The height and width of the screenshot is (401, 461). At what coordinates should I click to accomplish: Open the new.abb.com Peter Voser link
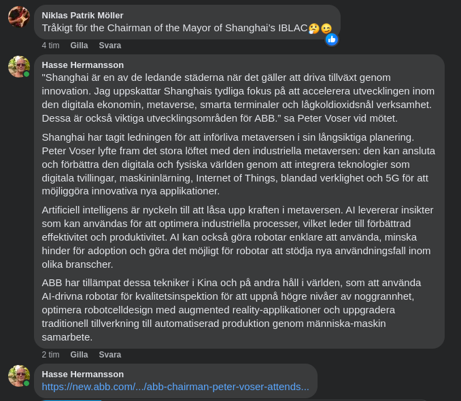click(x=175, y=387)
